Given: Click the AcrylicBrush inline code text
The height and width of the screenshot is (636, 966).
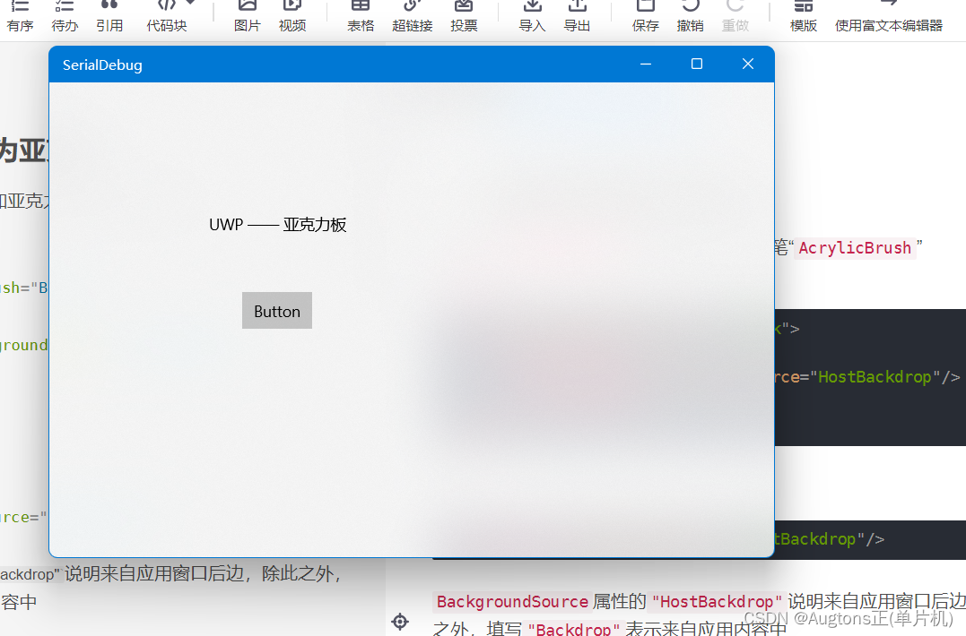Looking at the screenshot, I should point(855,248).
